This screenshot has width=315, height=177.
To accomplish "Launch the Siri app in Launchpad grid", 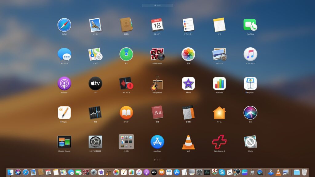I will pos(250,112).
